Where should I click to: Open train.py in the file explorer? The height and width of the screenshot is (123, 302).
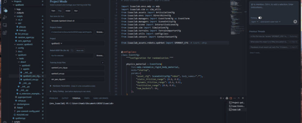23,30
